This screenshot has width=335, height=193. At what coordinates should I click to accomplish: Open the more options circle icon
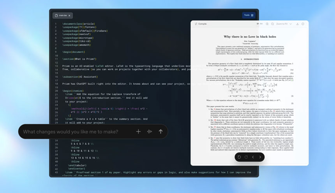click(x=303, y=24)
